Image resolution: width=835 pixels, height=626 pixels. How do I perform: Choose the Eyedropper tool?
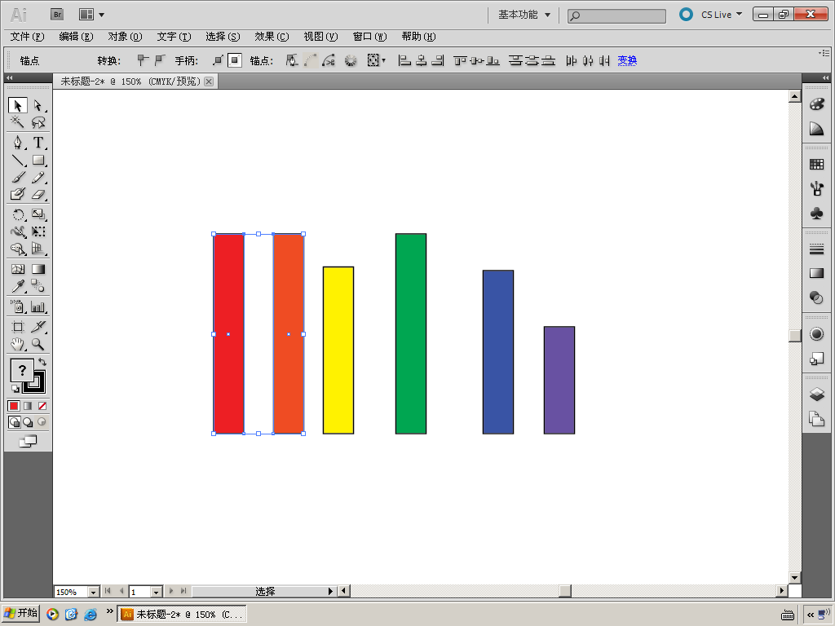17,286
